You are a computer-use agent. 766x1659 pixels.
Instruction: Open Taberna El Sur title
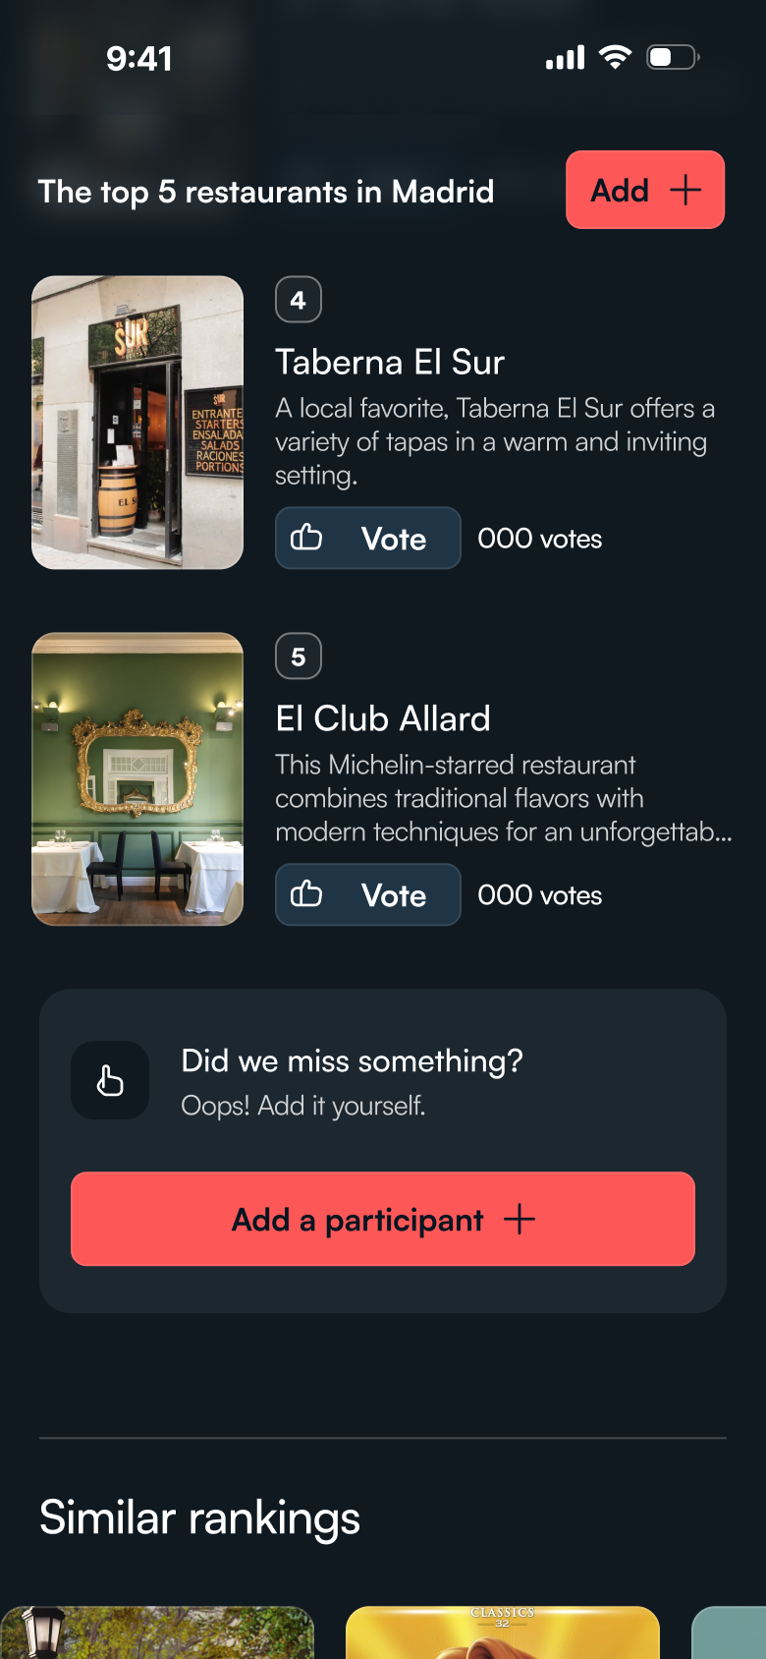tap(390, 363)
